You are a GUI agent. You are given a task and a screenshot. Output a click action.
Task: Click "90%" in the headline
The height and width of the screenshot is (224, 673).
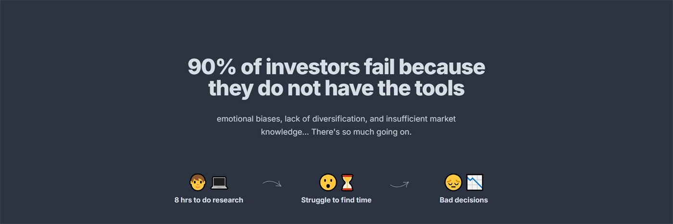click(212, 67)
